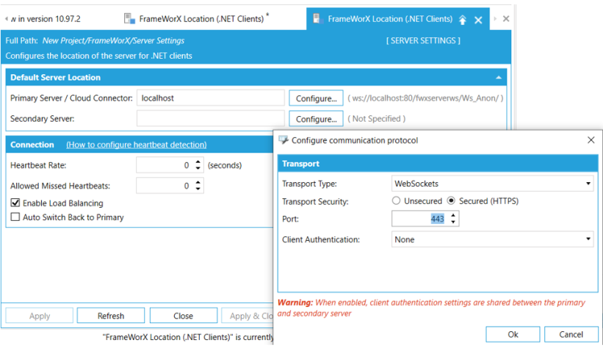Image resolution: width=603 pixels, height=348 pixels.
Task: Click the dialog title bar icon
Action: [x=284, y=140]
